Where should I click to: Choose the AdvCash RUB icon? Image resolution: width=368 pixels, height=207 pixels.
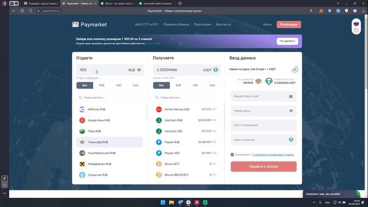pos(159,120)
